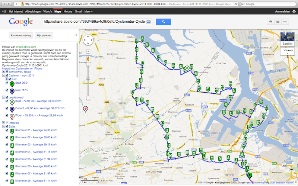This screenshot has width=298, height=186.
Task: Pick up the orange Street View pegman
Action: pos(88,59)
